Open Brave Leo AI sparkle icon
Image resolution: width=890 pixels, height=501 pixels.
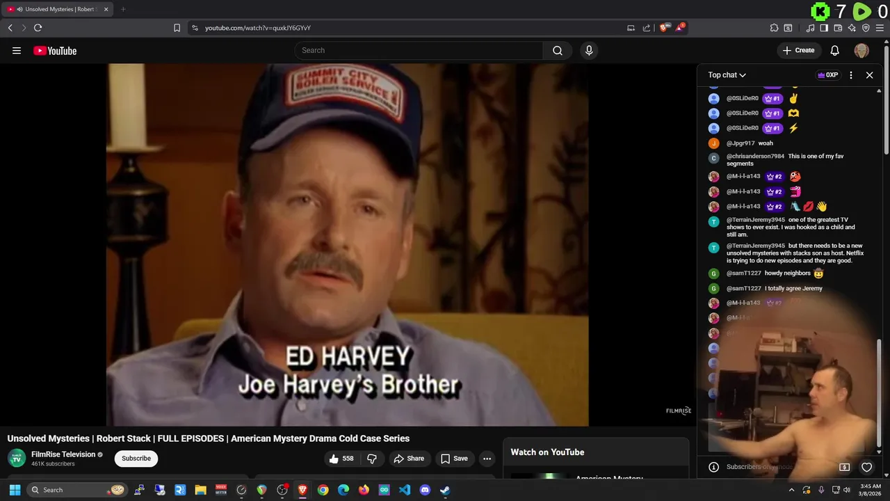852,28
